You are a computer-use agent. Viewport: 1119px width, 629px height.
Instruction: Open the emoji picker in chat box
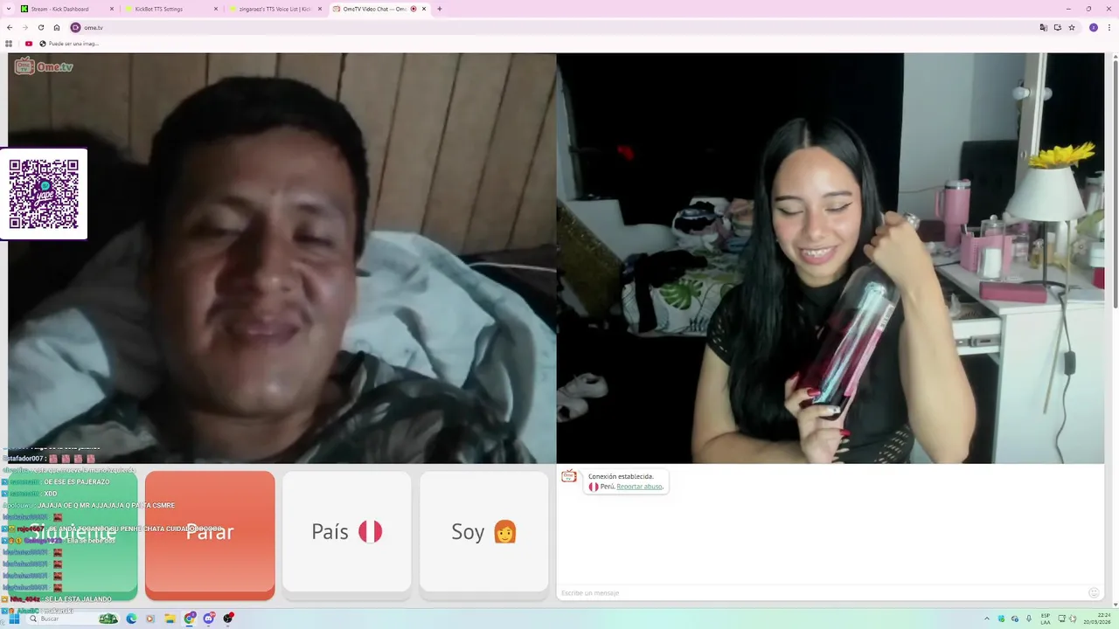pos(1094,593)
